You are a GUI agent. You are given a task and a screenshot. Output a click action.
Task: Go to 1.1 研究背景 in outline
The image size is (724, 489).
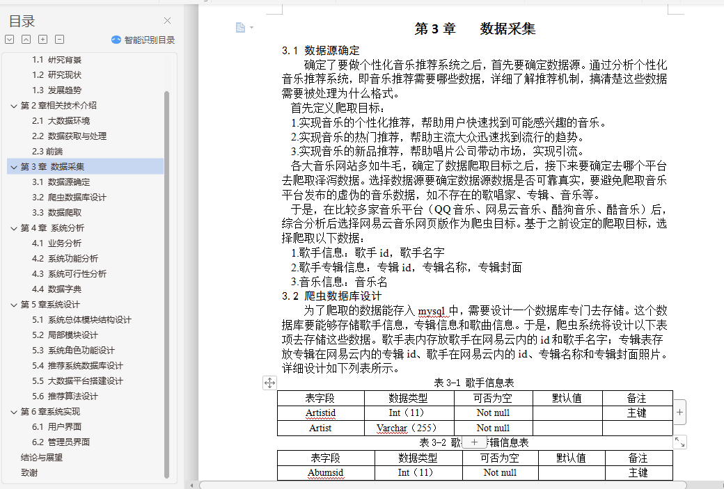57,60
